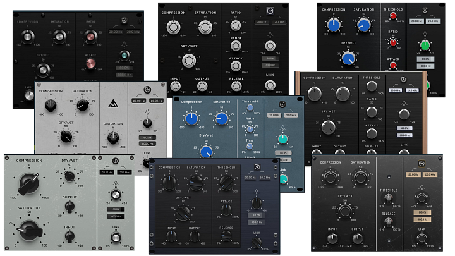The image size is (455, 256).
Task: Click the circular icon above the white plugin's frequency fields
Action: point(147,89)
